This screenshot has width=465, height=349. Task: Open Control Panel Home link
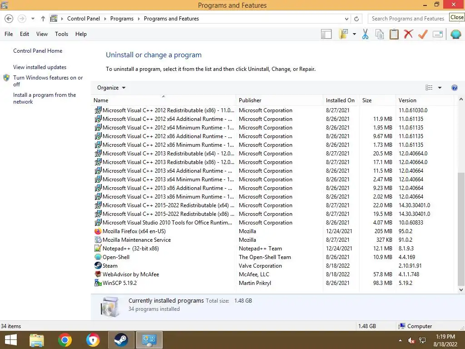click(38, 51)
